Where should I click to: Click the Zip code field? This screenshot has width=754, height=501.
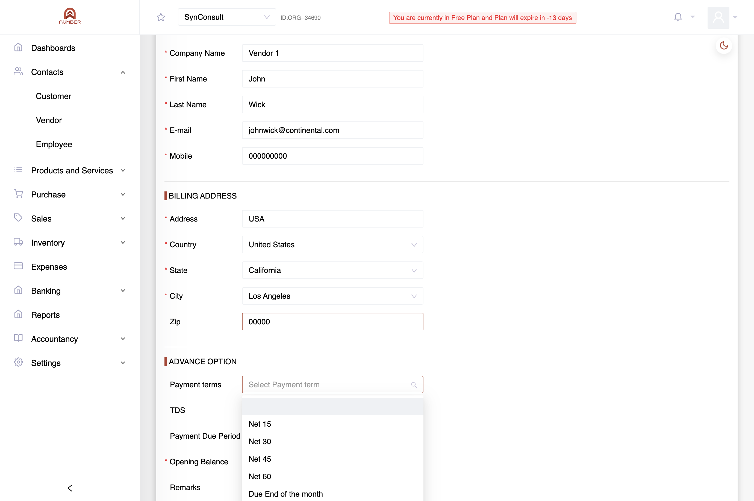[332, 322]
